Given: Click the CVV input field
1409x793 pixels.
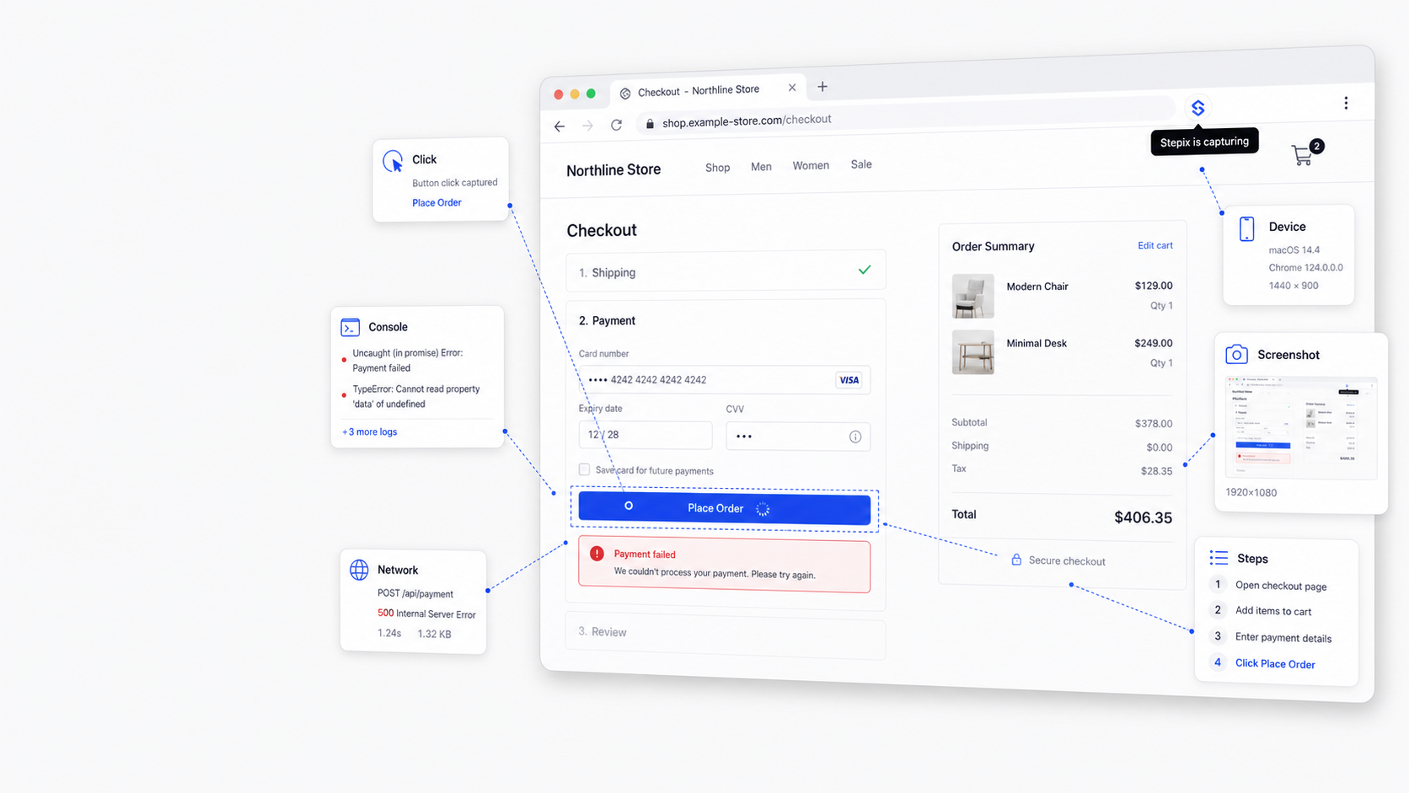Looking at the screenshot, I should click(x=798, y=437).
